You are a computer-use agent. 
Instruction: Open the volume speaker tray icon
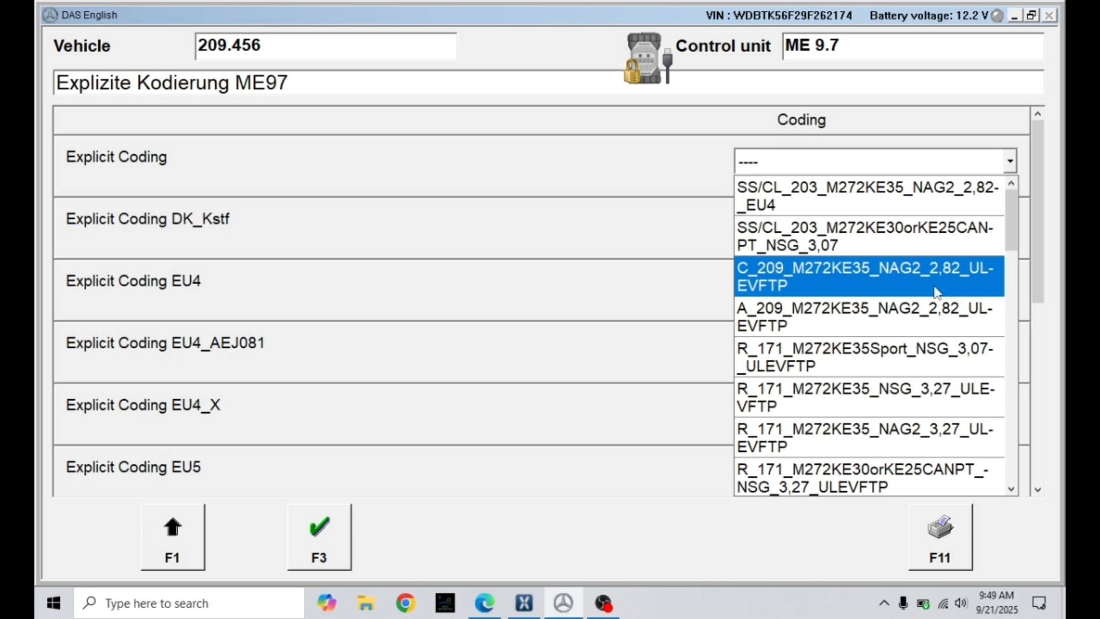[x=961, y=603]
